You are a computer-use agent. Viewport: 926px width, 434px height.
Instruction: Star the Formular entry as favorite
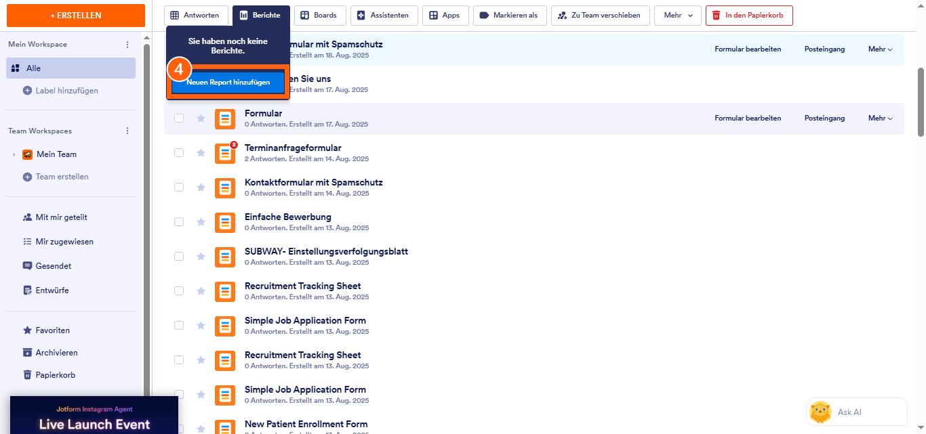coord(201,118)
